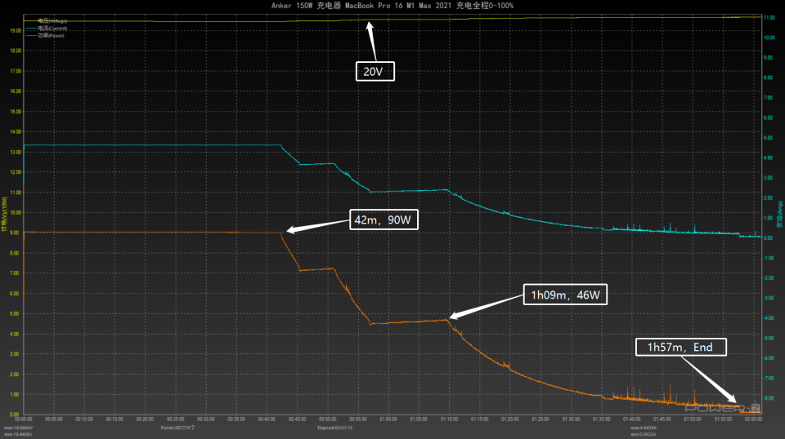Click the 0.00 right axis value
This screenshot has width=785, height=439.
(769, 238)
